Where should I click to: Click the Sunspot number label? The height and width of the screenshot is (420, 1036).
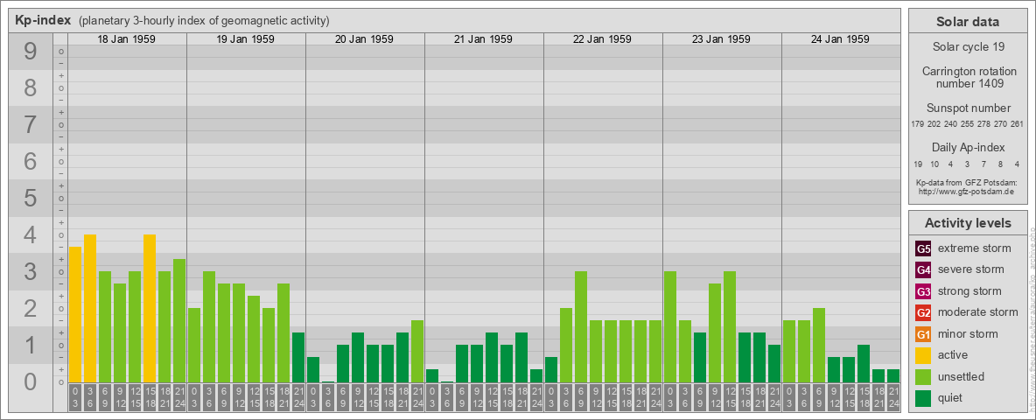click(x=968, y=108)
